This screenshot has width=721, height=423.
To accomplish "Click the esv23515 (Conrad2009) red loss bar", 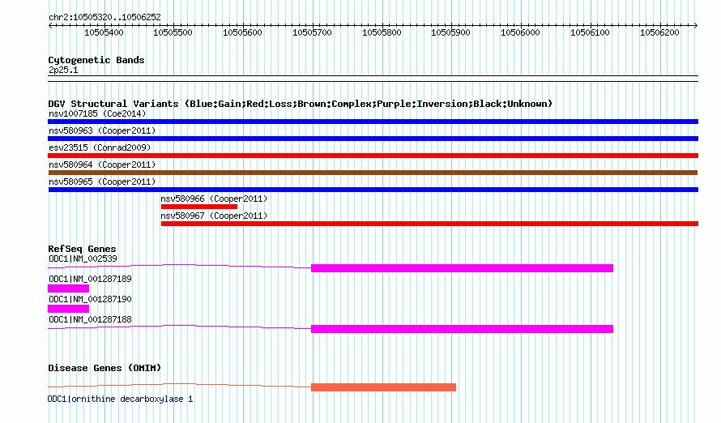I will point(373,156).
